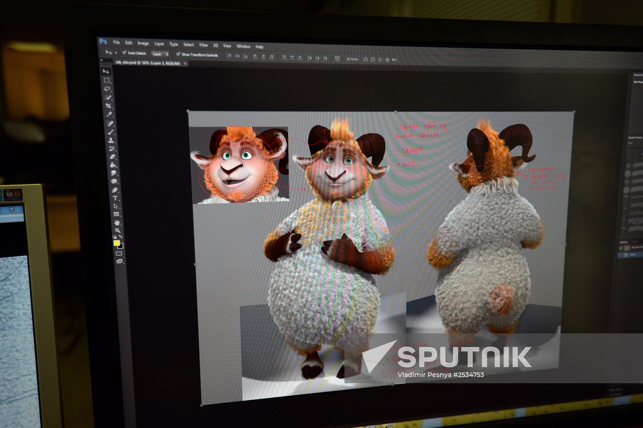Select the Zoom magnifier tool
The height and width of the screenshot is (428, 643).
118,230
